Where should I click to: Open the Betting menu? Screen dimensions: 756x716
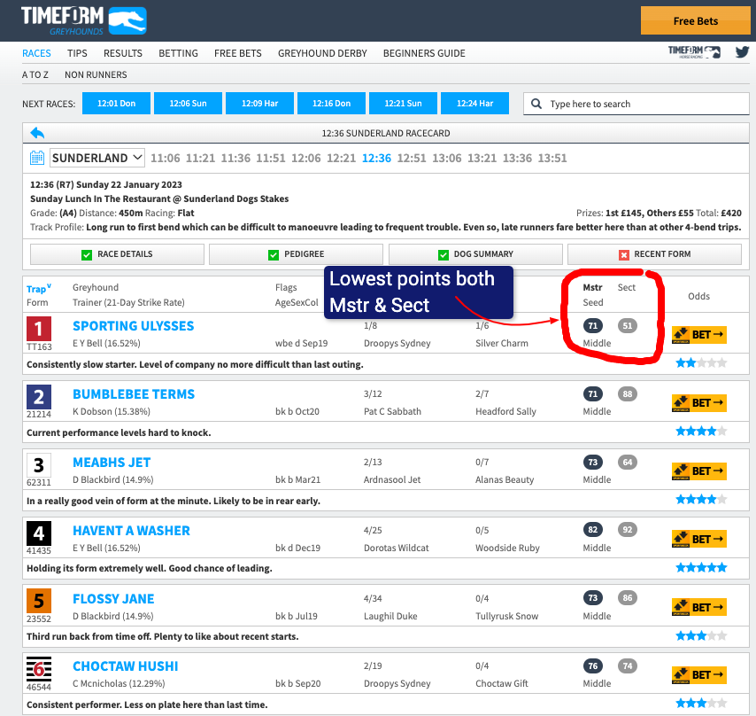pos(179,53)
